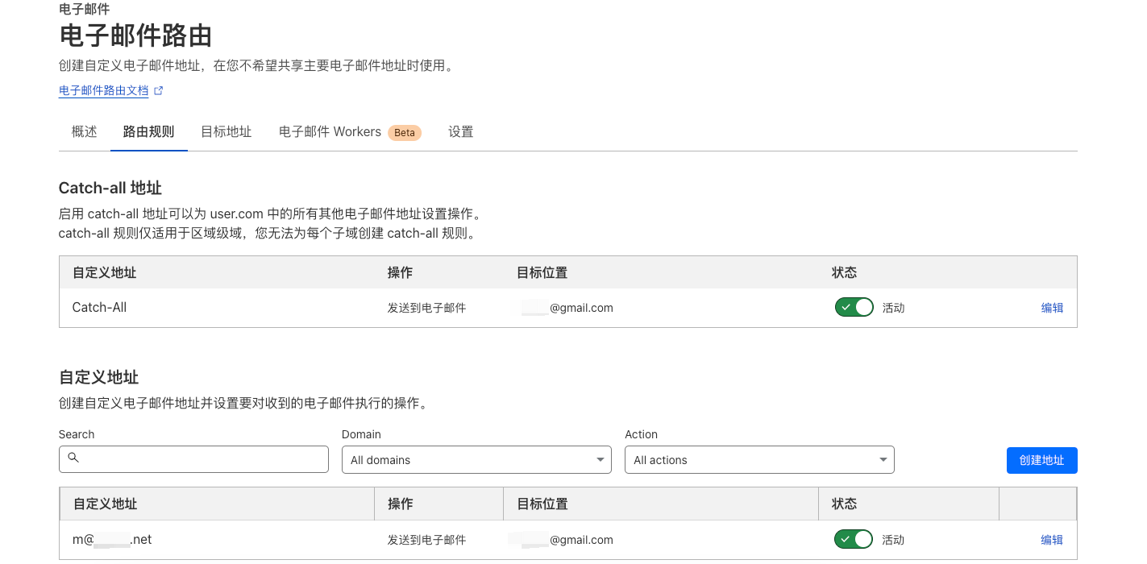The width and height of the screenshot is (1147, 564).
Task: Open the All actions dropdown
Action: coord(758,460)
